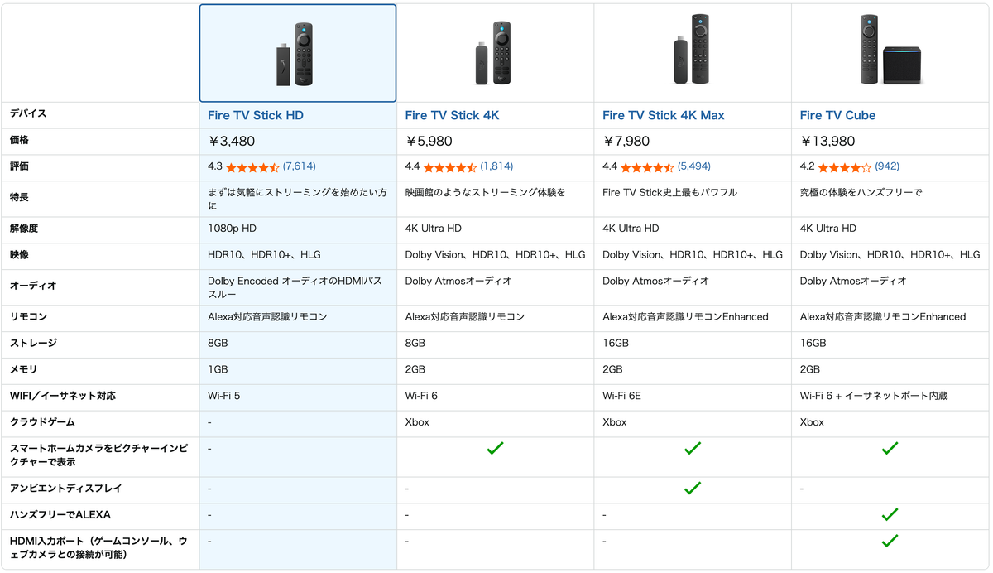Open the Fire TV Stick HD link
The width and height of the screenshot is (993, 573).
256,115
